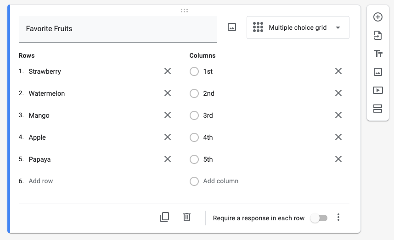Click the sidebar Add image icon
The width and height of the screenshot is (394, 240).
(x=377, y=72)
